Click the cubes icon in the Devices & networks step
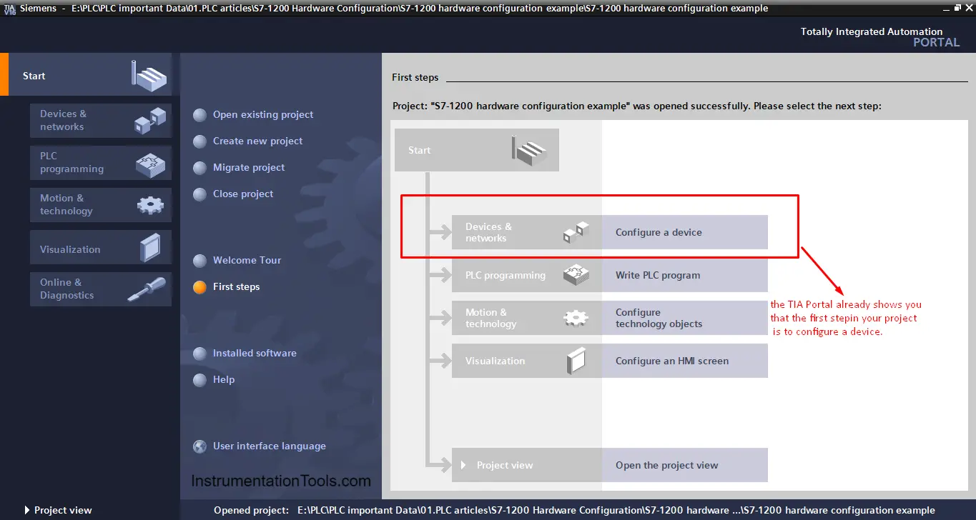 (x=576, y=232)
